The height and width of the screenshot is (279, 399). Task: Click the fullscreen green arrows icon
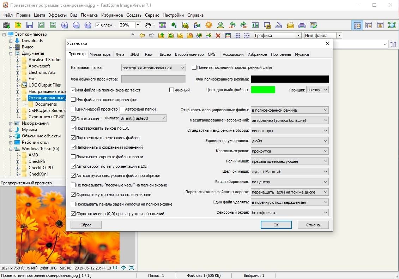point(392,25)
